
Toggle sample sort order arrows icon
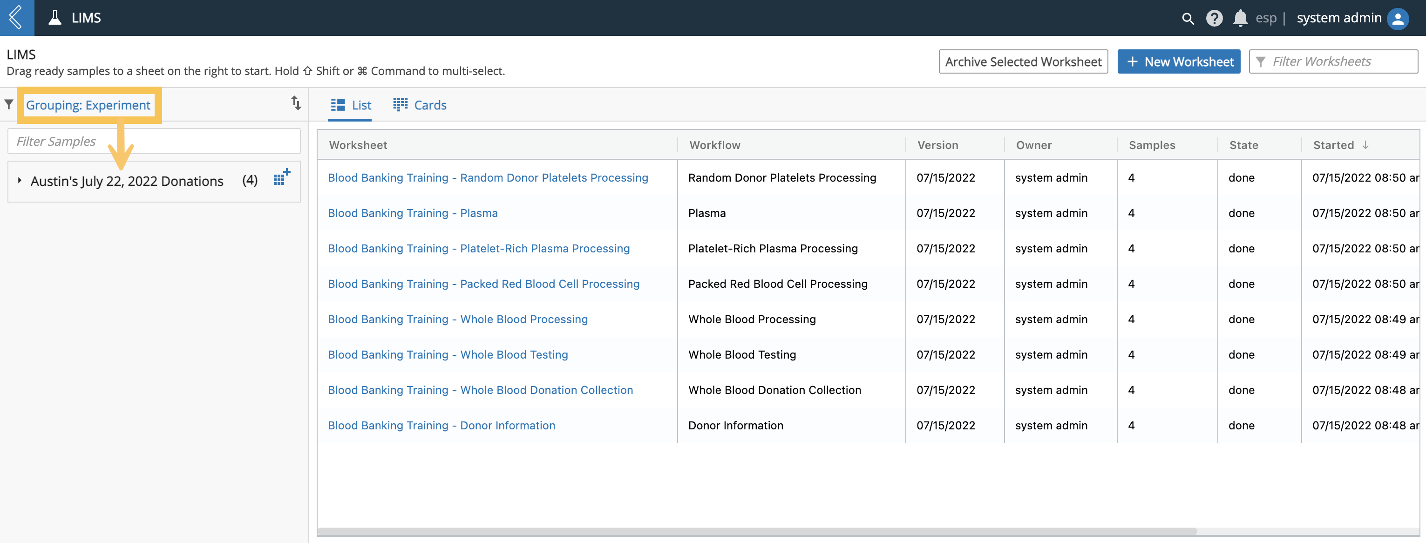(296, 103)
